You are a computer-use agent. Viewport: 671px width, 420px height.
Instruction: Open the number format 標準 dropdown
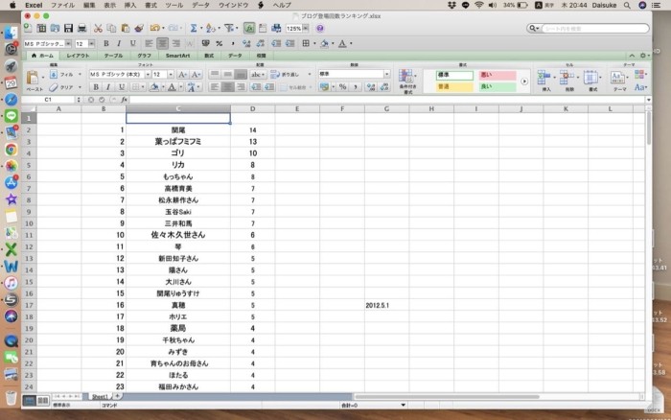[x=384, y=74]
